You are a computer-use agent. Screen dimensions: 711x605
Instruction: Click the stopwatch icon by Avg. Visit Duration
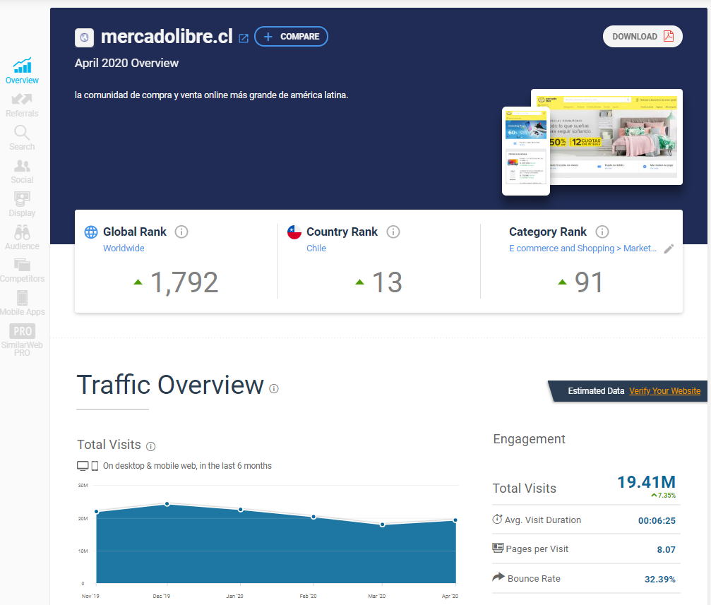(498, 519)
